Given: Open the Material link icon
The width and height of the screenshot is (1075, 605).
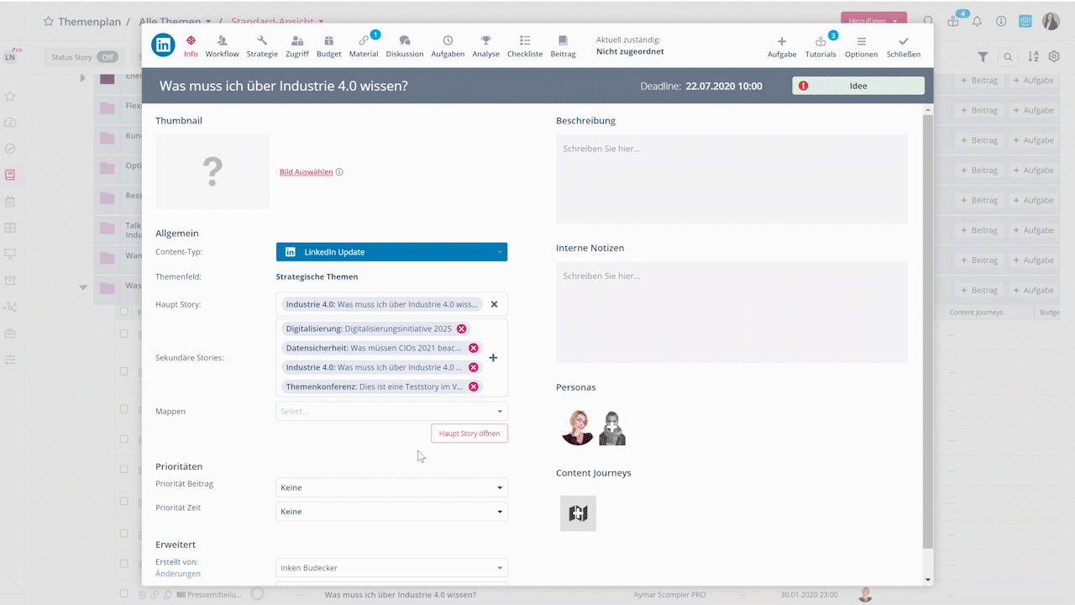Looking at the screenshot, I should (x=364, y=41).
